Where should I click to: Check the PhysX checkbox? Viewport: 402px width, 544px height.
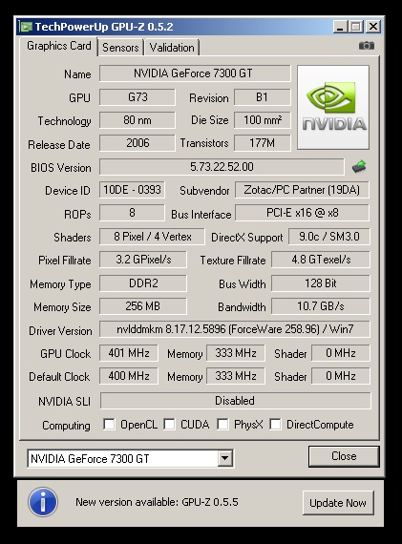pyautogui.click(x=222, y=424)
